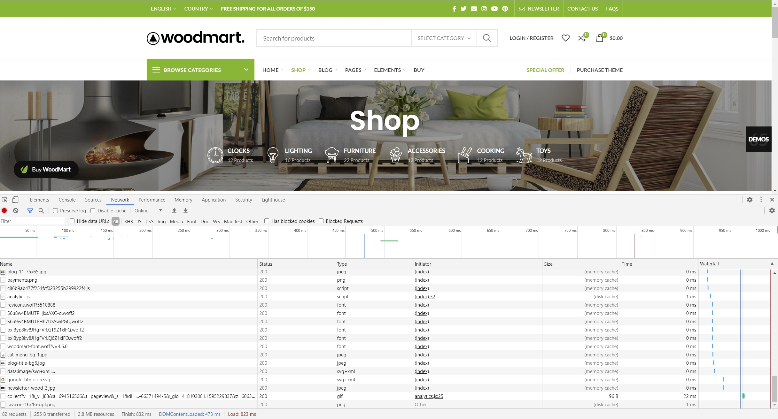The image size is (778, 419).
Task: Enable the Preserve log checkbox
Action: (56, 210)
